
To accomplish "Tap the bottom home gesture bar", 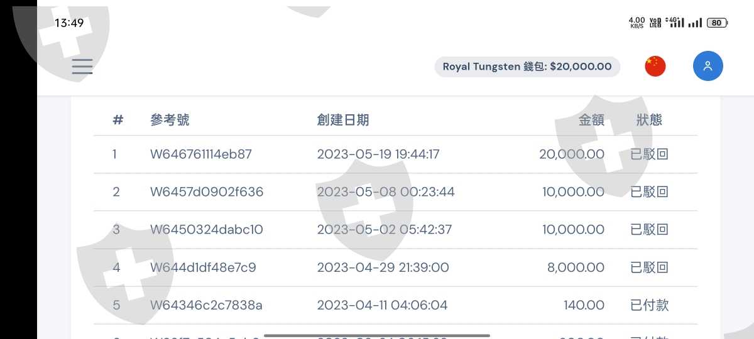I will pos(377,335).
